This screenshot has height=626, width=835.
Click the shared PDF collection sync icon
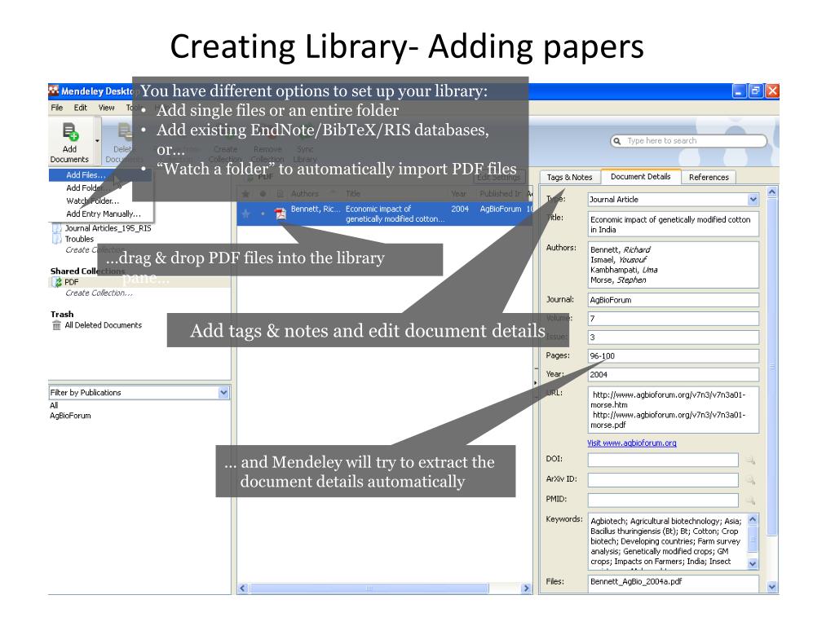pyautogui.click(x=57, y=282)
